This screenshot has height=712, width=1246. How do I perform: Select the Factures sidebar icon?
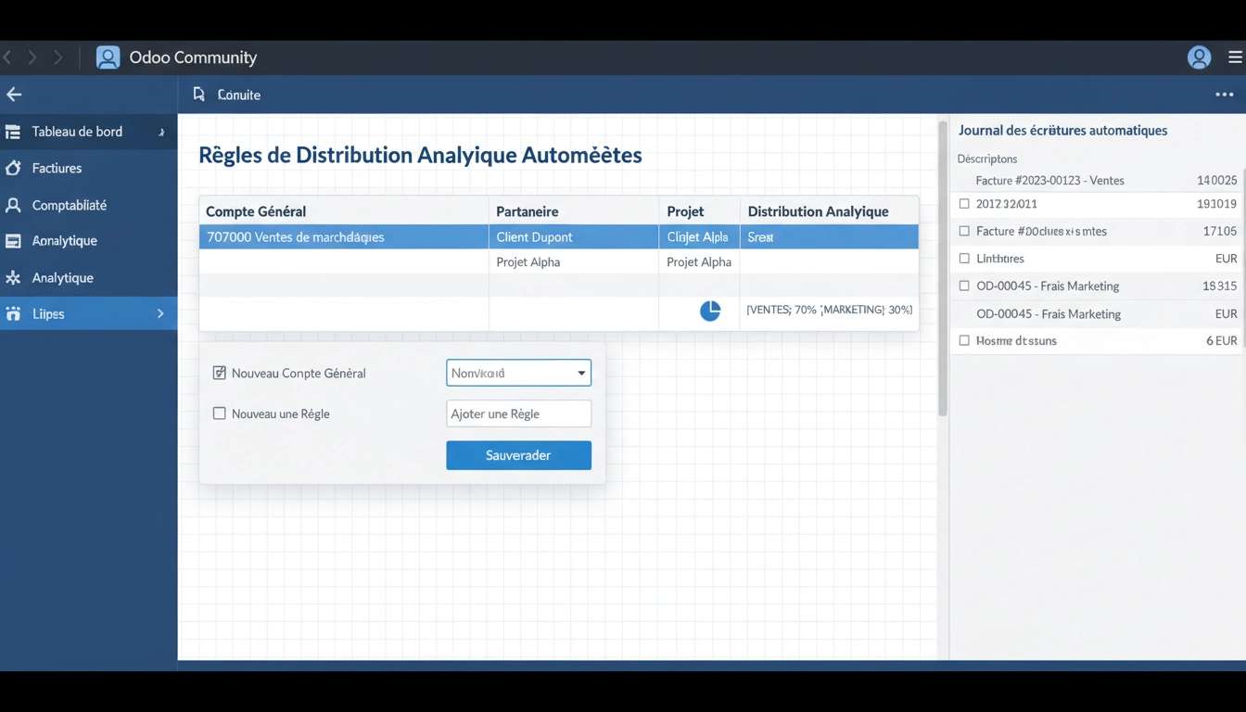click(x=13, y=168)
